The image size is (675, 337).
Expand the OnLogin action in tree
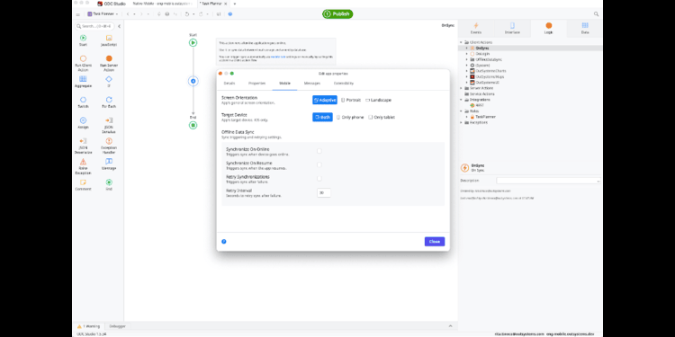coord(466,54)
